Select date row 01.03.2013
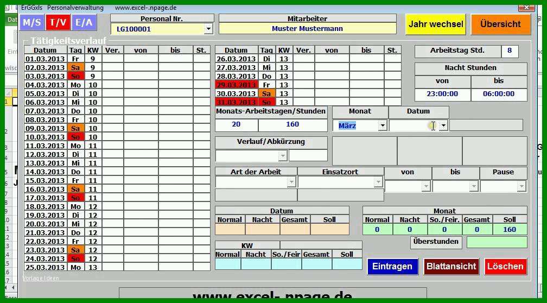The image size is (547, 303). (46, 59)
